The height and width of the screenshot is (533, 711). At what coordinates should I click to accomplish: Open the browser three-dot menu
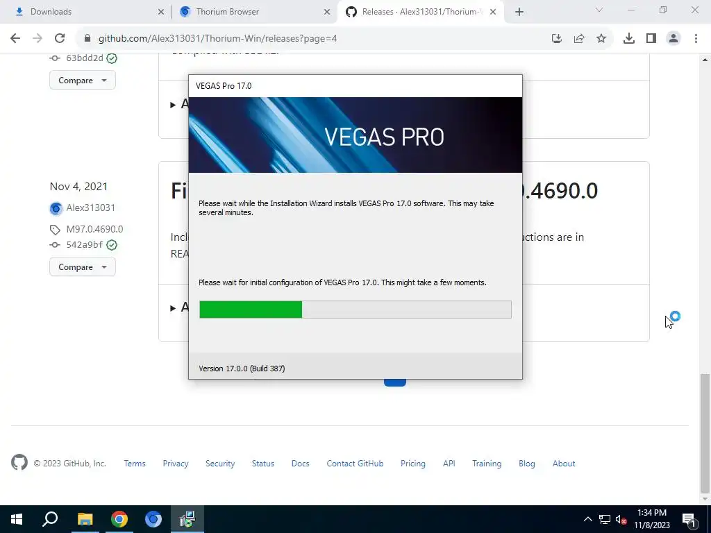696,39
